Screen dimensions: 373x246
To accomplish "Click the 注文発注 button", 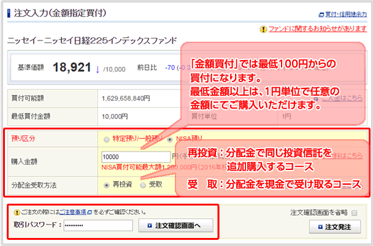I will click(x=335, y=227).
